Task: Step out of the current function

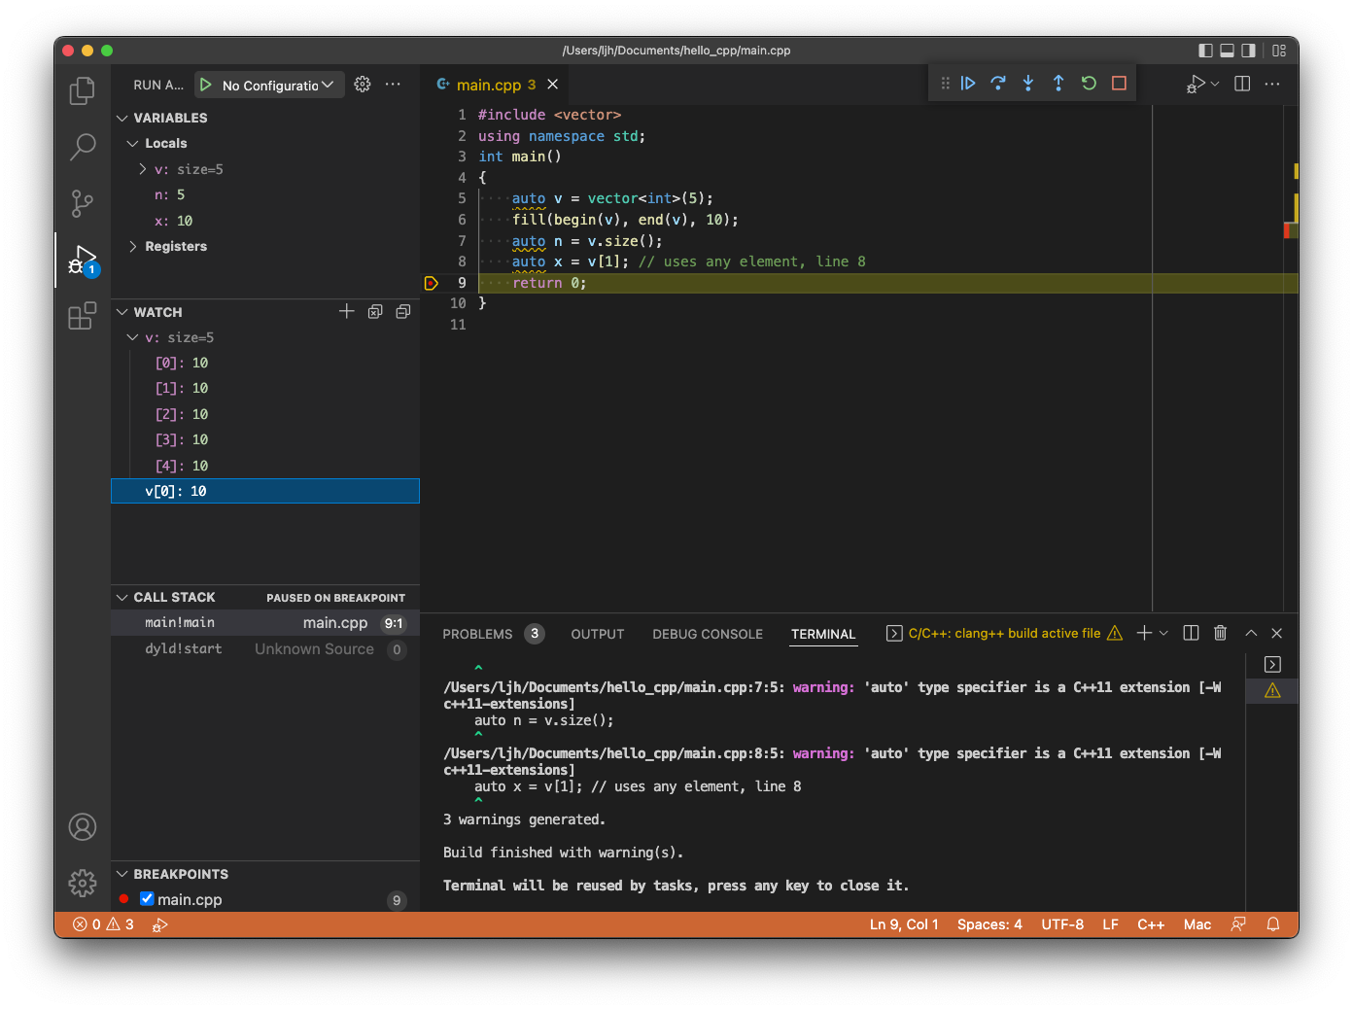Action: 1058,84
